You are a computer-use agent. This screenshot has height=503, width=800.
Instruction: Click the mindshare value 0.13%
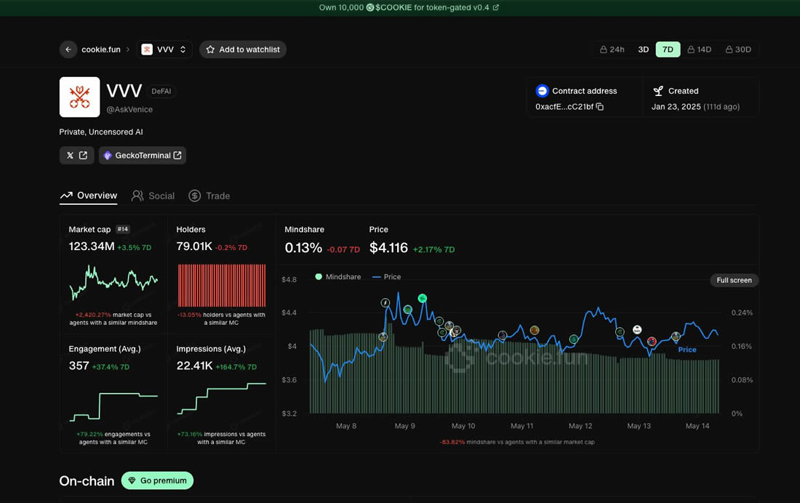coord(303,248)
